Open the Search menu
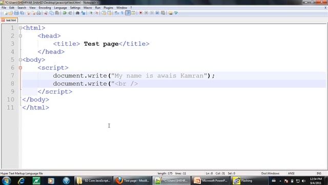Image resolution: width=328 pixels, height=185 pixels. click(22, 8)
